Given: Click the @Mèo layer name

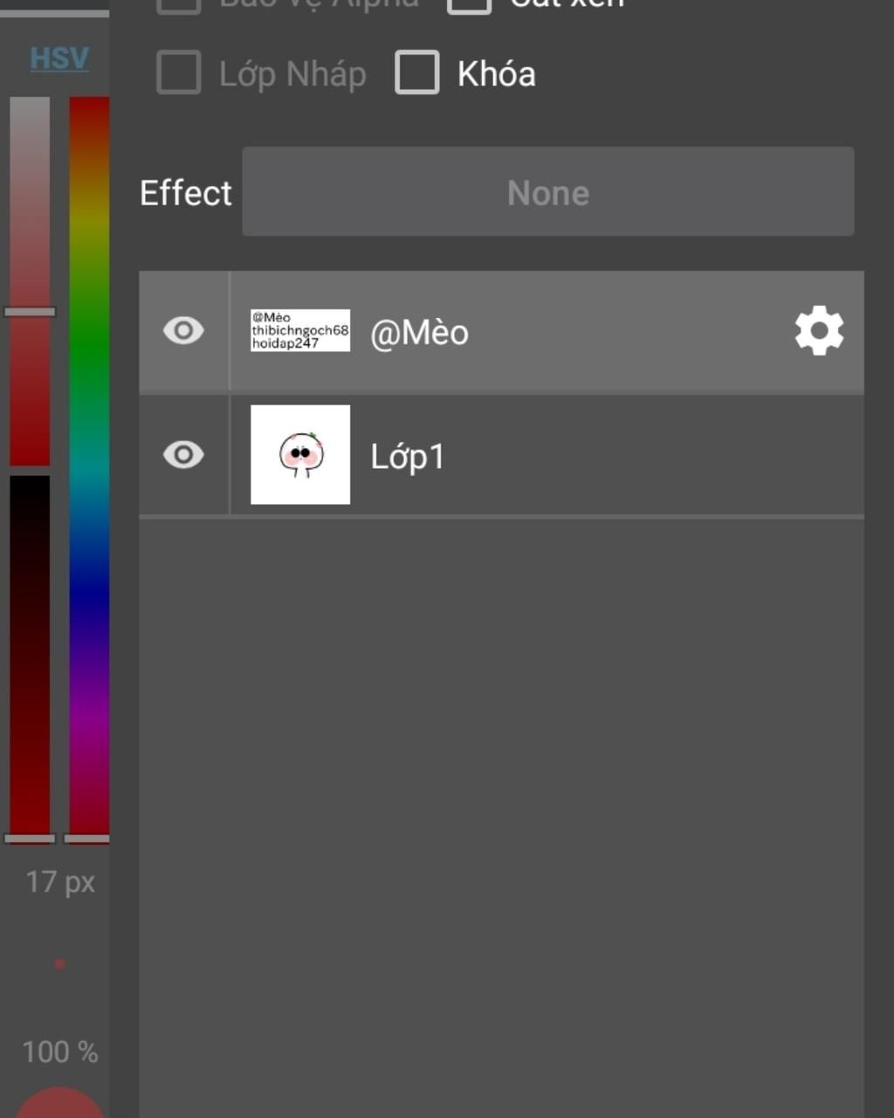Looking at the screenshot, I should tap(419, 333).
